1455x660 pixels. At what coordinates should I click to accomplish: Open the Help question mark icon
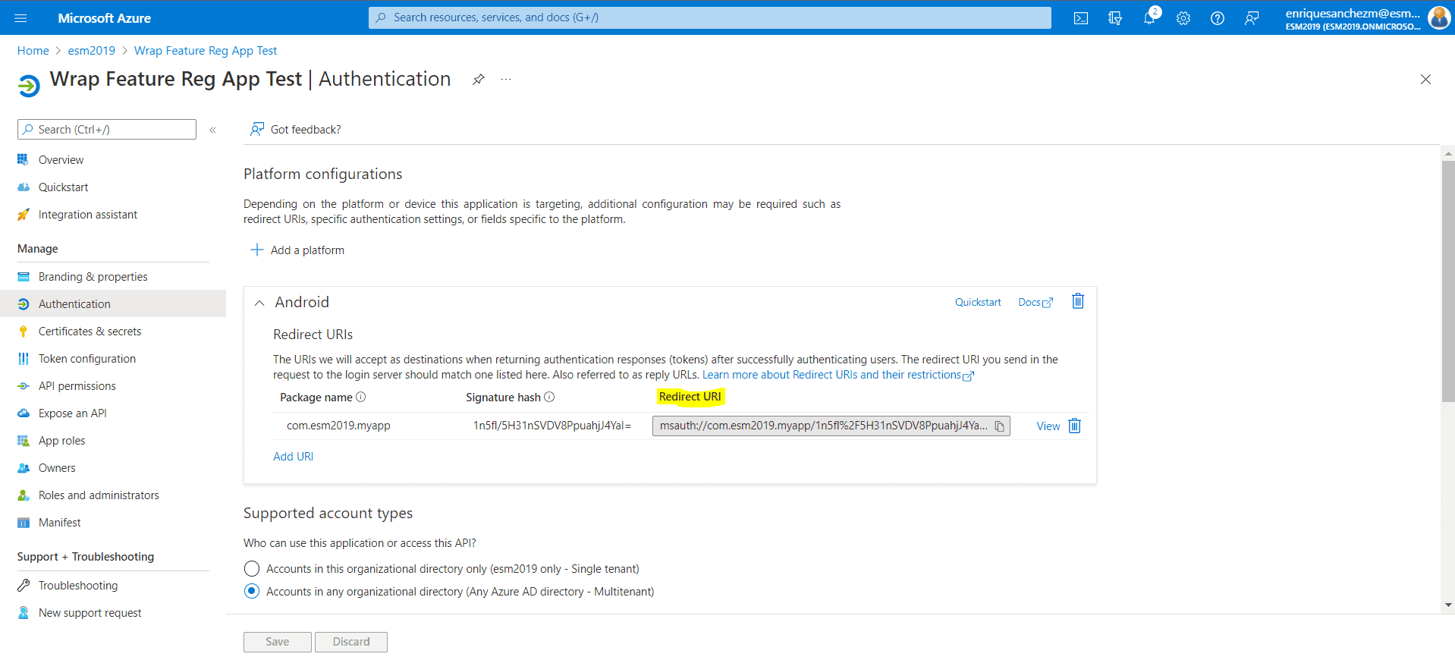pyautogui.click(x=1218, y=18)
